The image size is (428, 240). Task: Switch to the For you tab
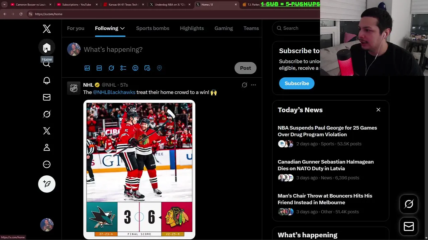click(76, 28)
